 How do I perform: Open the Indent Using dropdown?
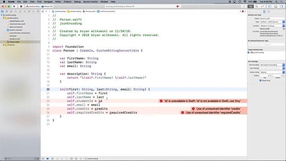[272, 72]
